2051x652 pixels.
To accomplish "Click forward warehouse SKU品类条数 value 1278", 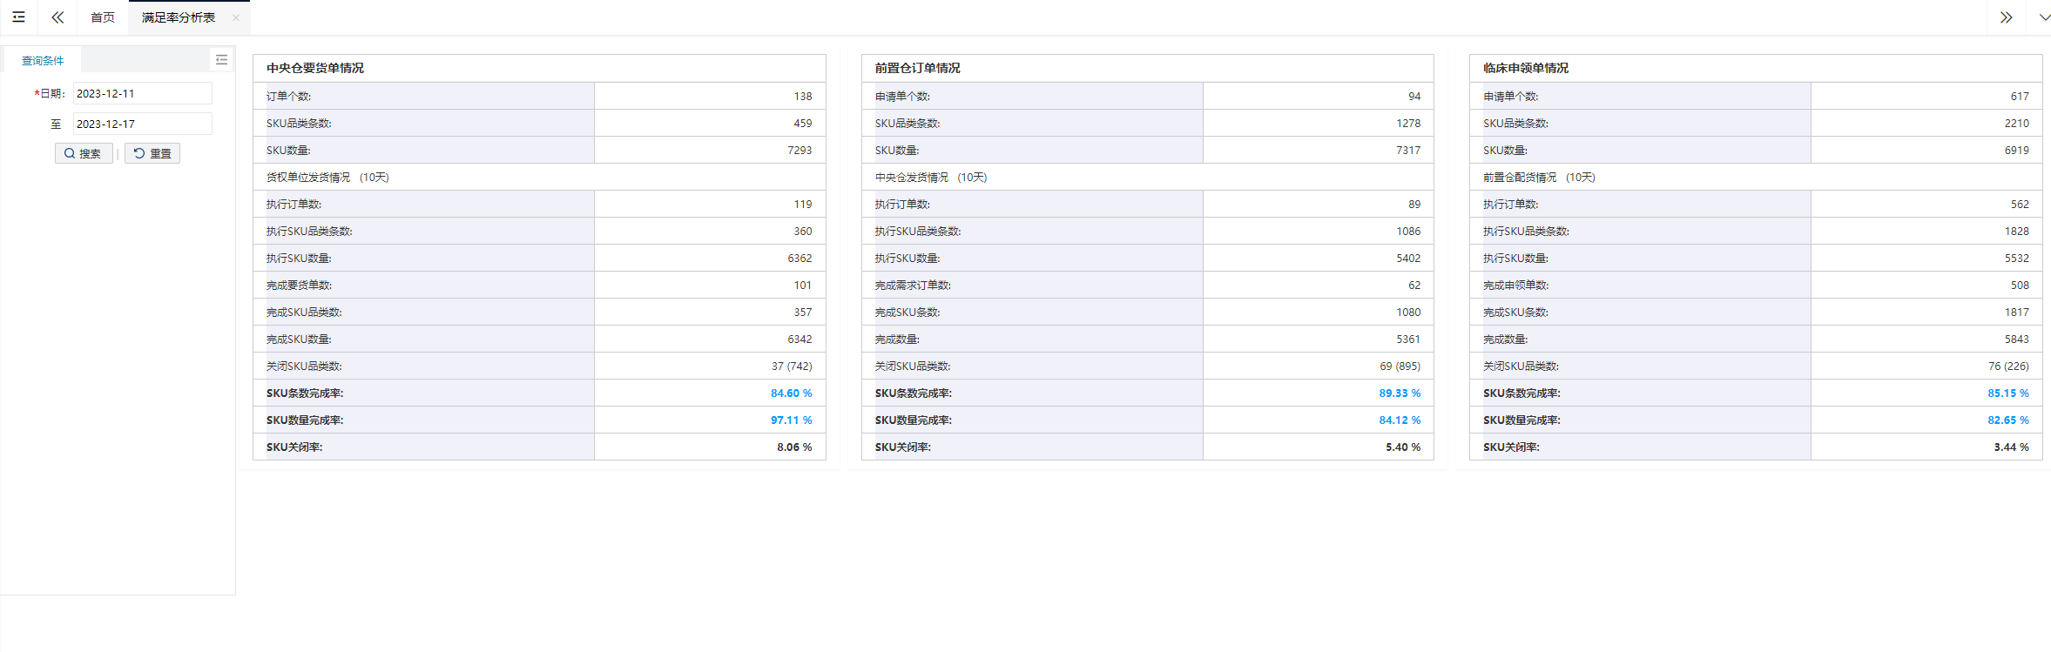I will point(1408,123).
